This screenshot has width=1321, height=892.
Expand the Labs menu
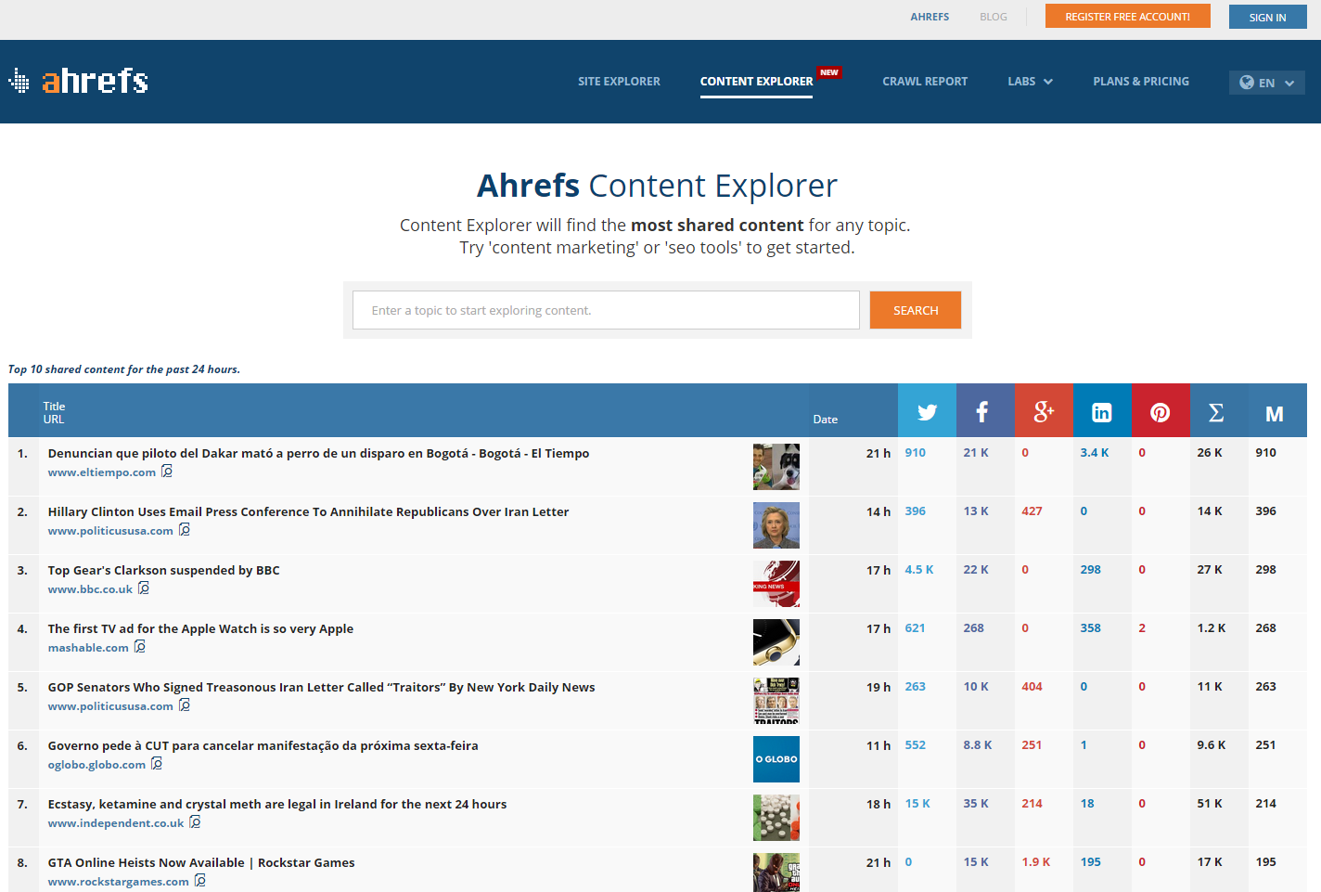coord(1030,82)
